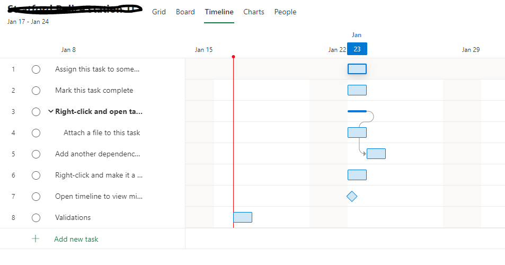This screenshot has height=265, width=505.
Task: Collapse the 'Right-click and open ta...' group
Action: (50, 111)
